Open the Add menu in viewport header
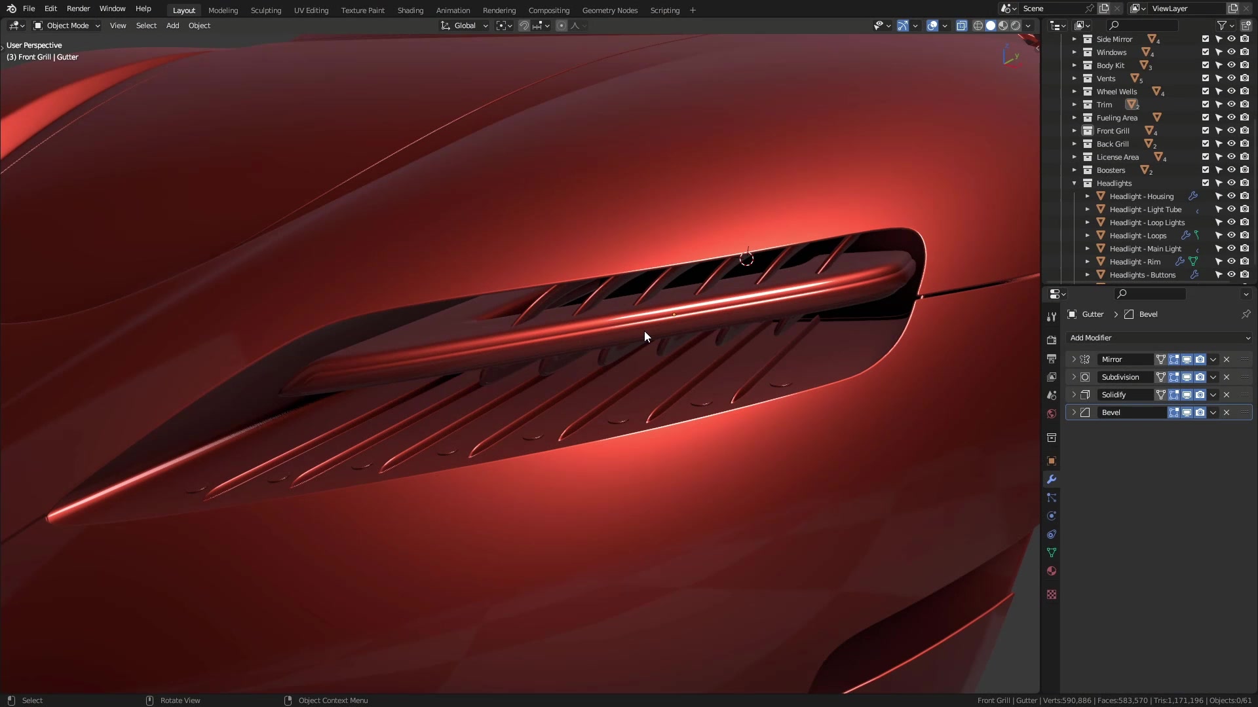This screenshot has width=1258, height=707. point(172,26)
